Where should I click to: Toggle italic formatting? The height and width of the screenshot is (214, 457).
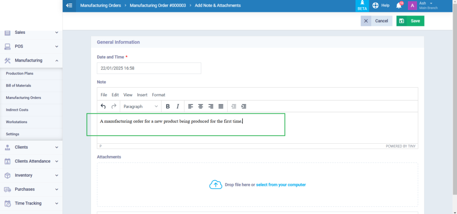coord(178,106)
